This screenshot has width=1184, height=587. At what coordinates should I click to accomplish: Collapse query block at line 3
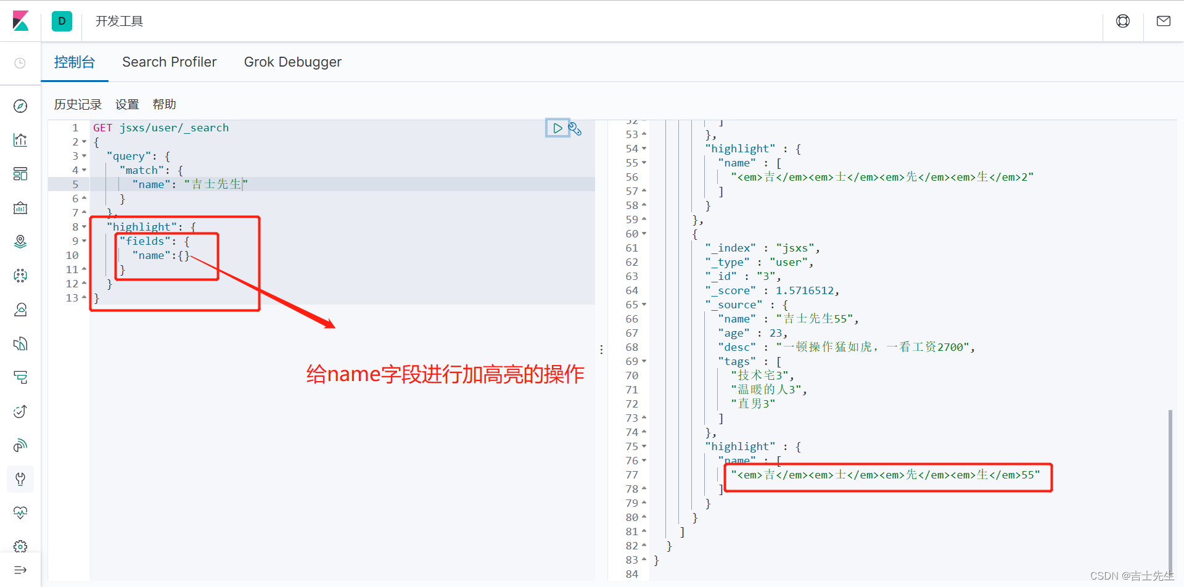(84, 156)
